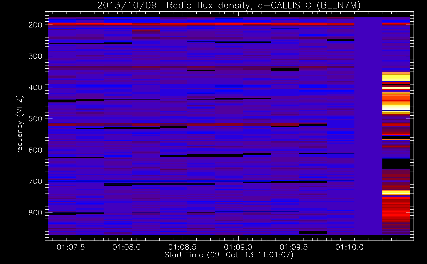The width and height of the screenshot is (427, 264).
Task: Click the 01:08.0 time tick label
Action: coord(127,247)
